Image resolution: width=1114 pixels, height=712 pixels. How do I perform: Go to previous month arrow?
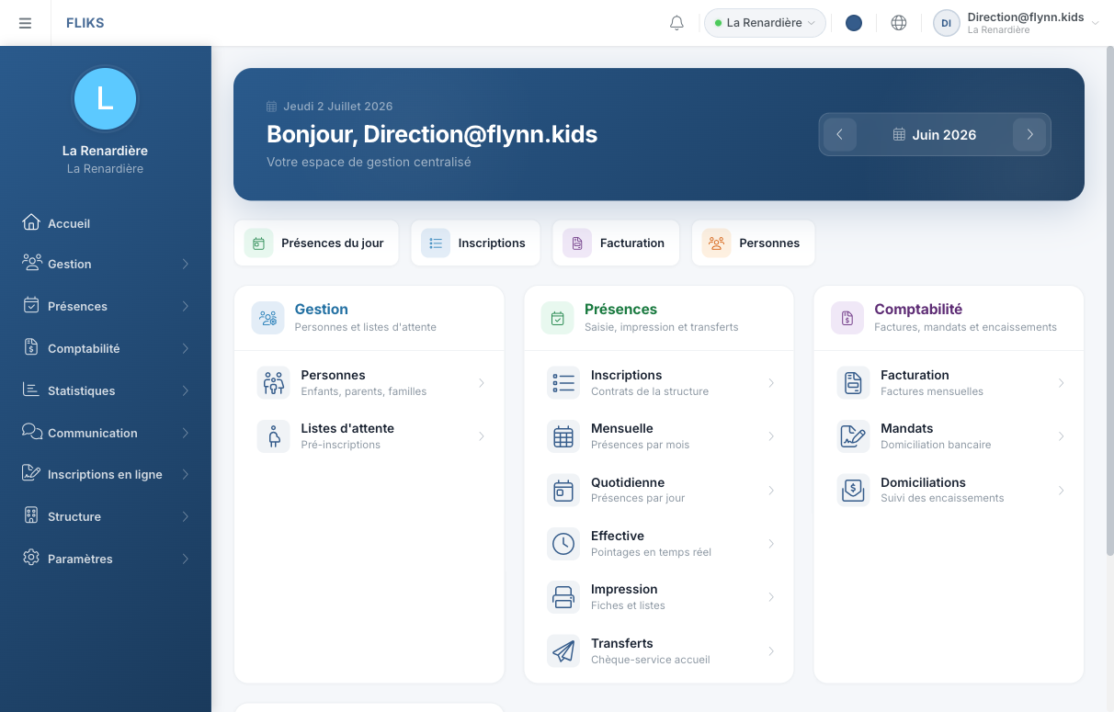[840, 134]
